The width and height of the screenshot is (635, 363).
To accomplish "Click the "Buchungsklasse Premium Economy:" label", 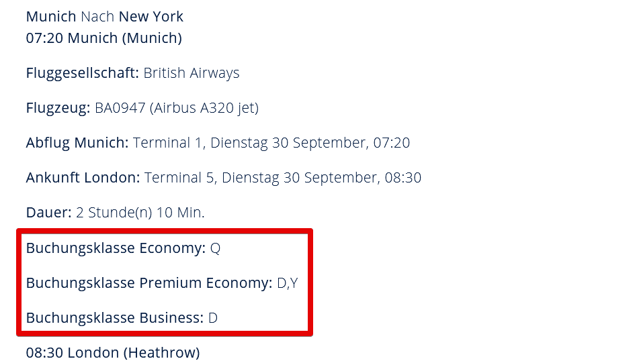I will point(149,283).
